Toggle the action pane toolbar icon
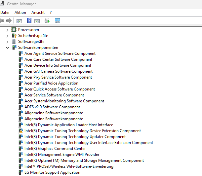The height and width of the screenshot is (176, 202). point(37,21)
